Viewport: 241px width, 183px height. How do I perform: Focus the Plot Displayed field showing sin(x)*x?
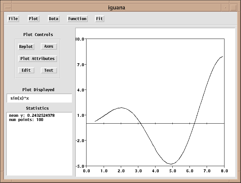[x=39, y=98]
